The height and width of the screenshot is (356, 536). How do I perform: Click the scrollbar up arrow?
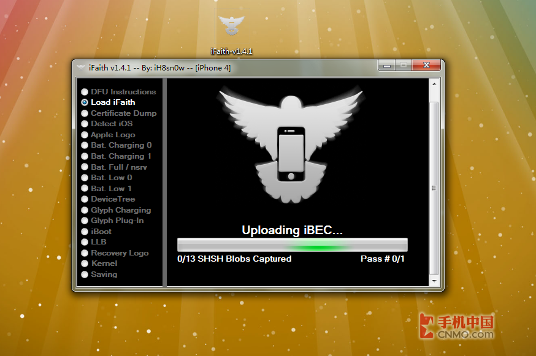tap(434, 84)
